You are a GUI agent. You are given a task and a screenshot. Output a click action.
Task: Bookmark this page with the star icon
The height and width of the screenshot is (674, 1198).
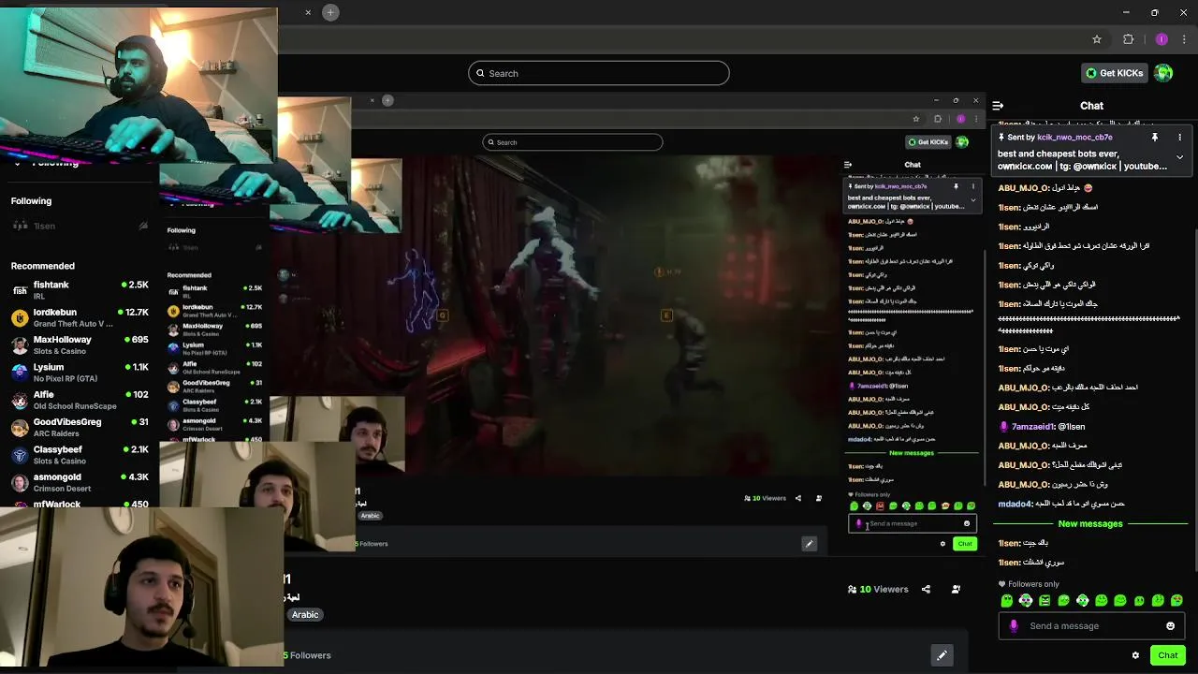coord(1096,39)
